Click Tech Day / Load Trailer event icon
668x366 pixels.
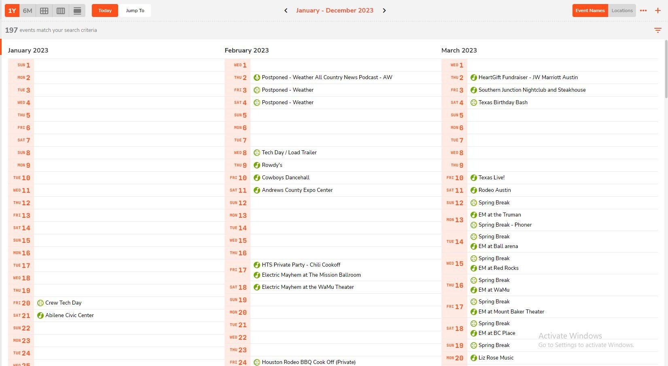pos(257,153)
